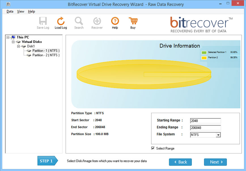Screen dimensions: 246x171
Task: Collapse the Virtual Disks branch
Action: 13,42
